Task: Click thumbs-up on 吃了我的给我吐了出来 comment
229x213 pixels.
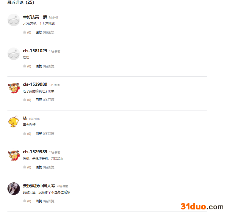Action: pos(24,100)
